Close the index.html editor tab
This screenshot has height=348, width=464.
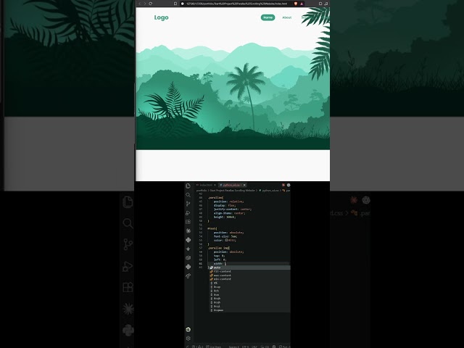(215, 185)
